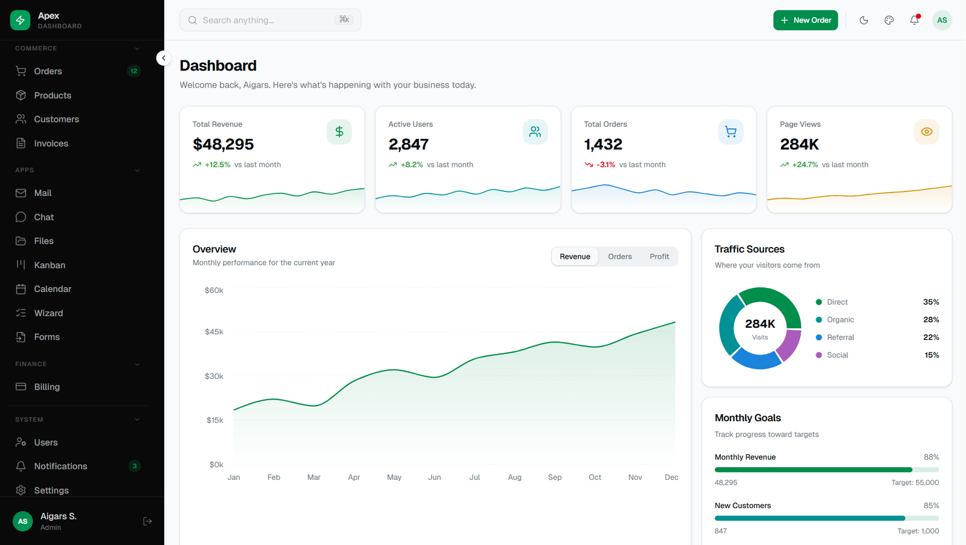Go to Orders in the sidebar

click(x=78, y=71)
